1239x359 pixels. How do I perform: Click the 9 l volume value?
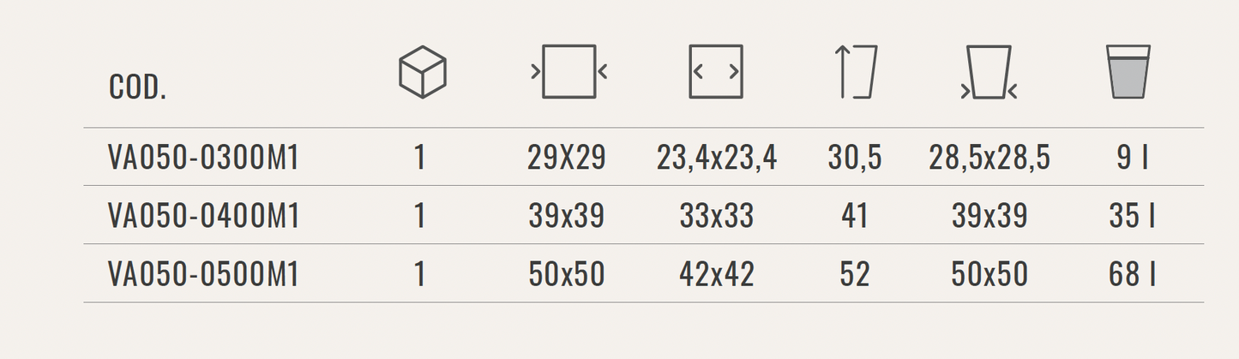[1132, 158]
